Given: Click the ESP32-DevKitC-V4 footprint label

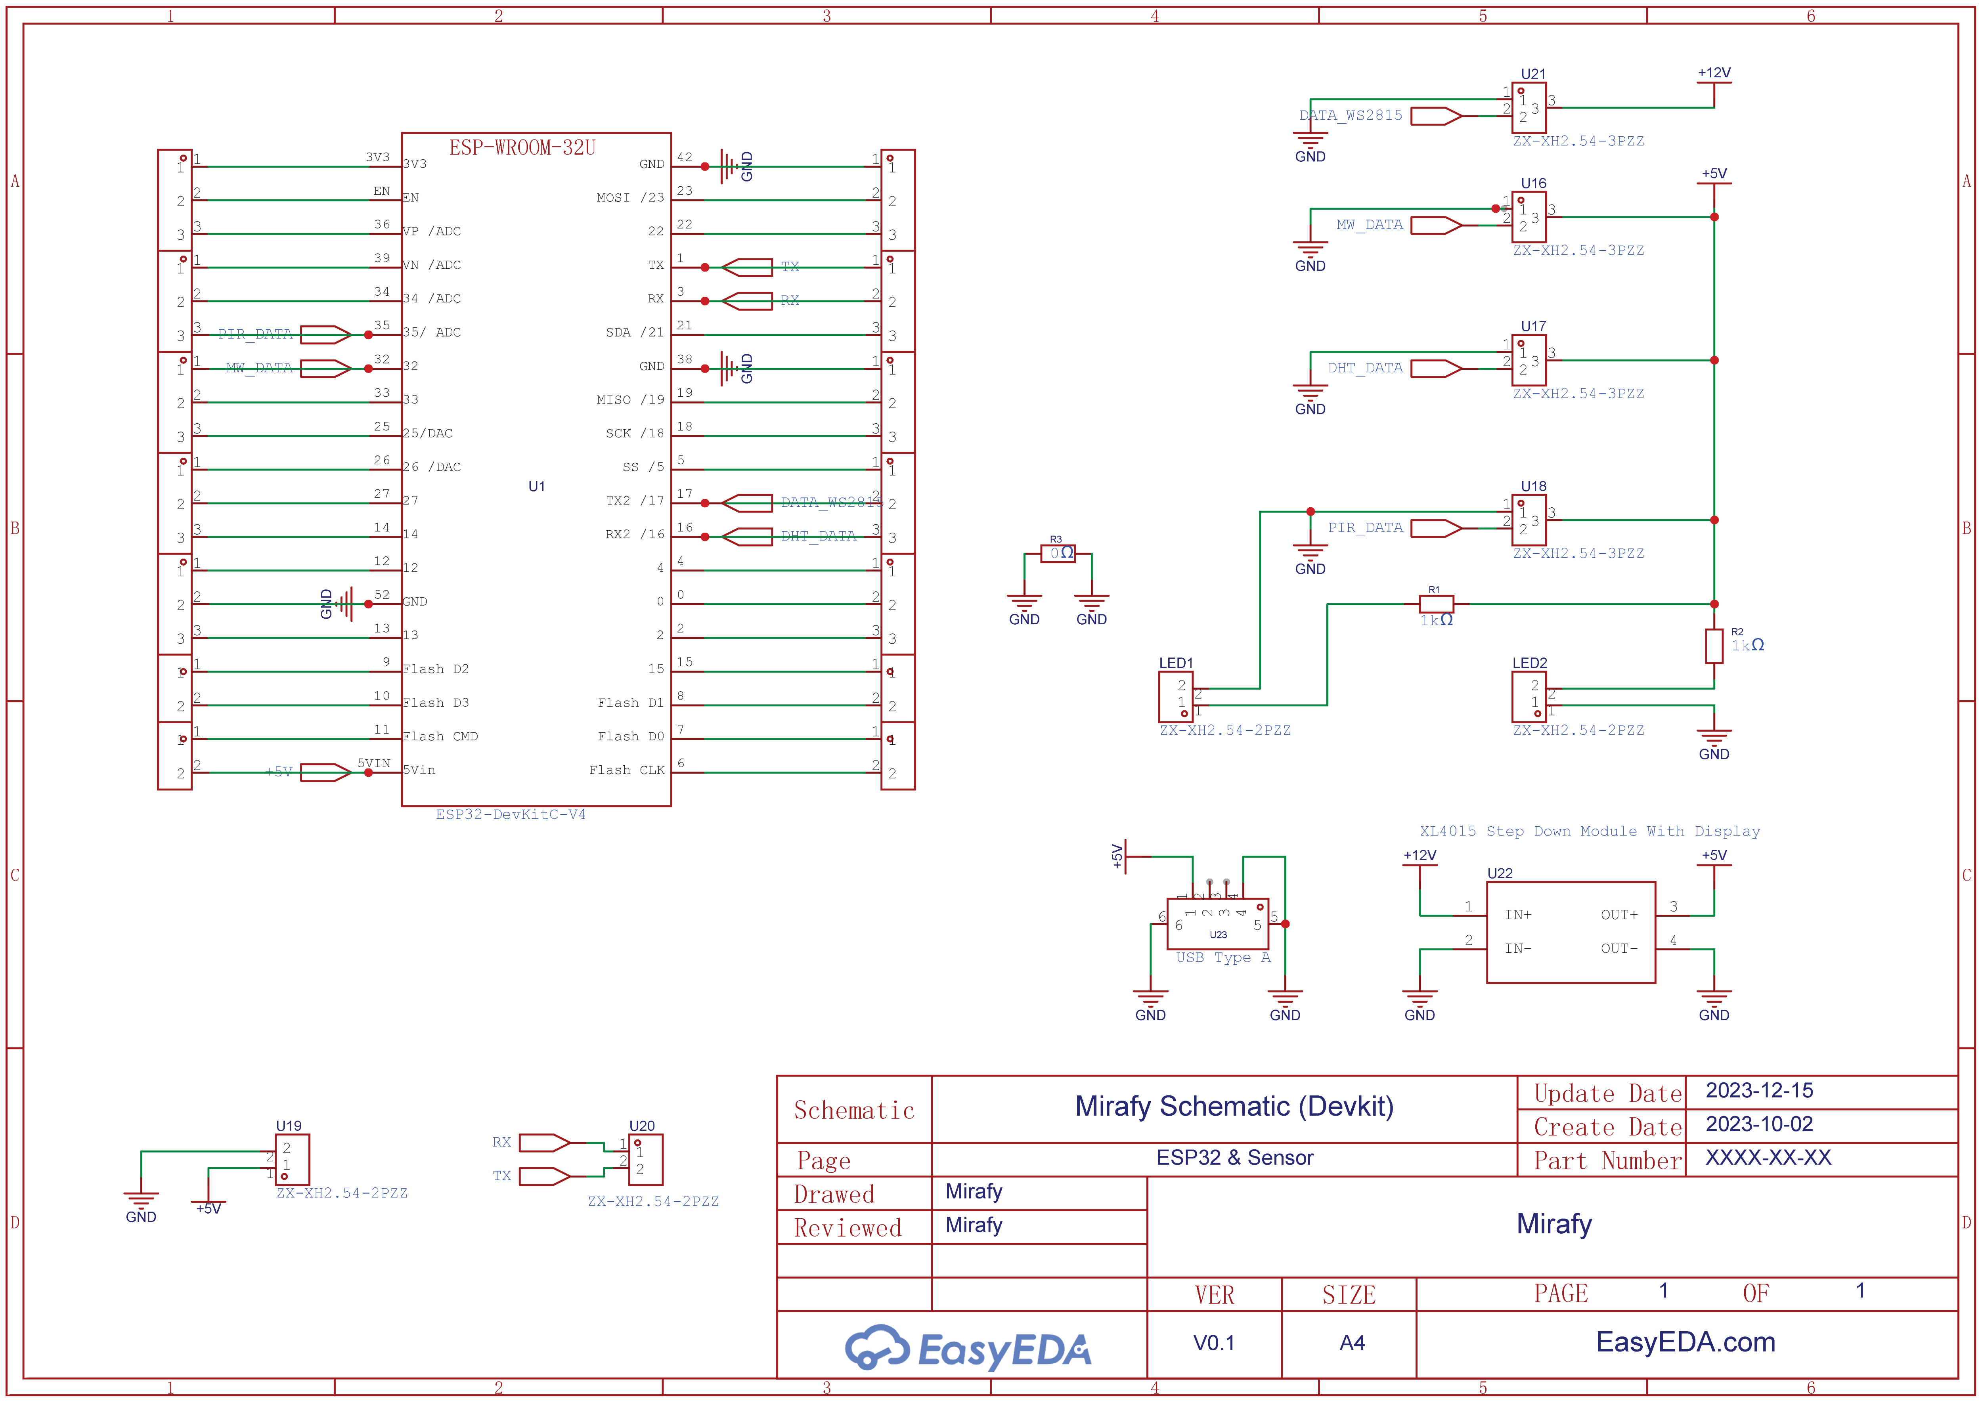Looking at the screenshot, I should point(510,815).
